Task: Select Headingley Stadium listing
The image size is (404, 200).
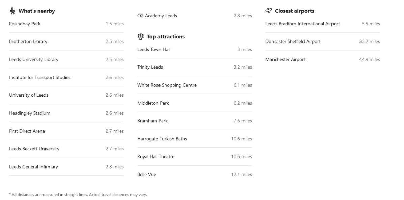Action: click(x=66, y=113)
